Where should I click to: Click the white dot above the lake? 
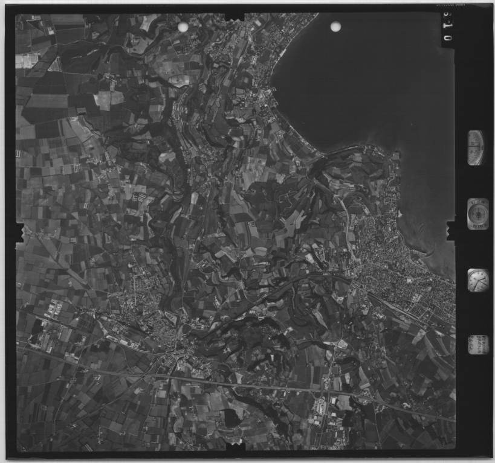point(335,27)
